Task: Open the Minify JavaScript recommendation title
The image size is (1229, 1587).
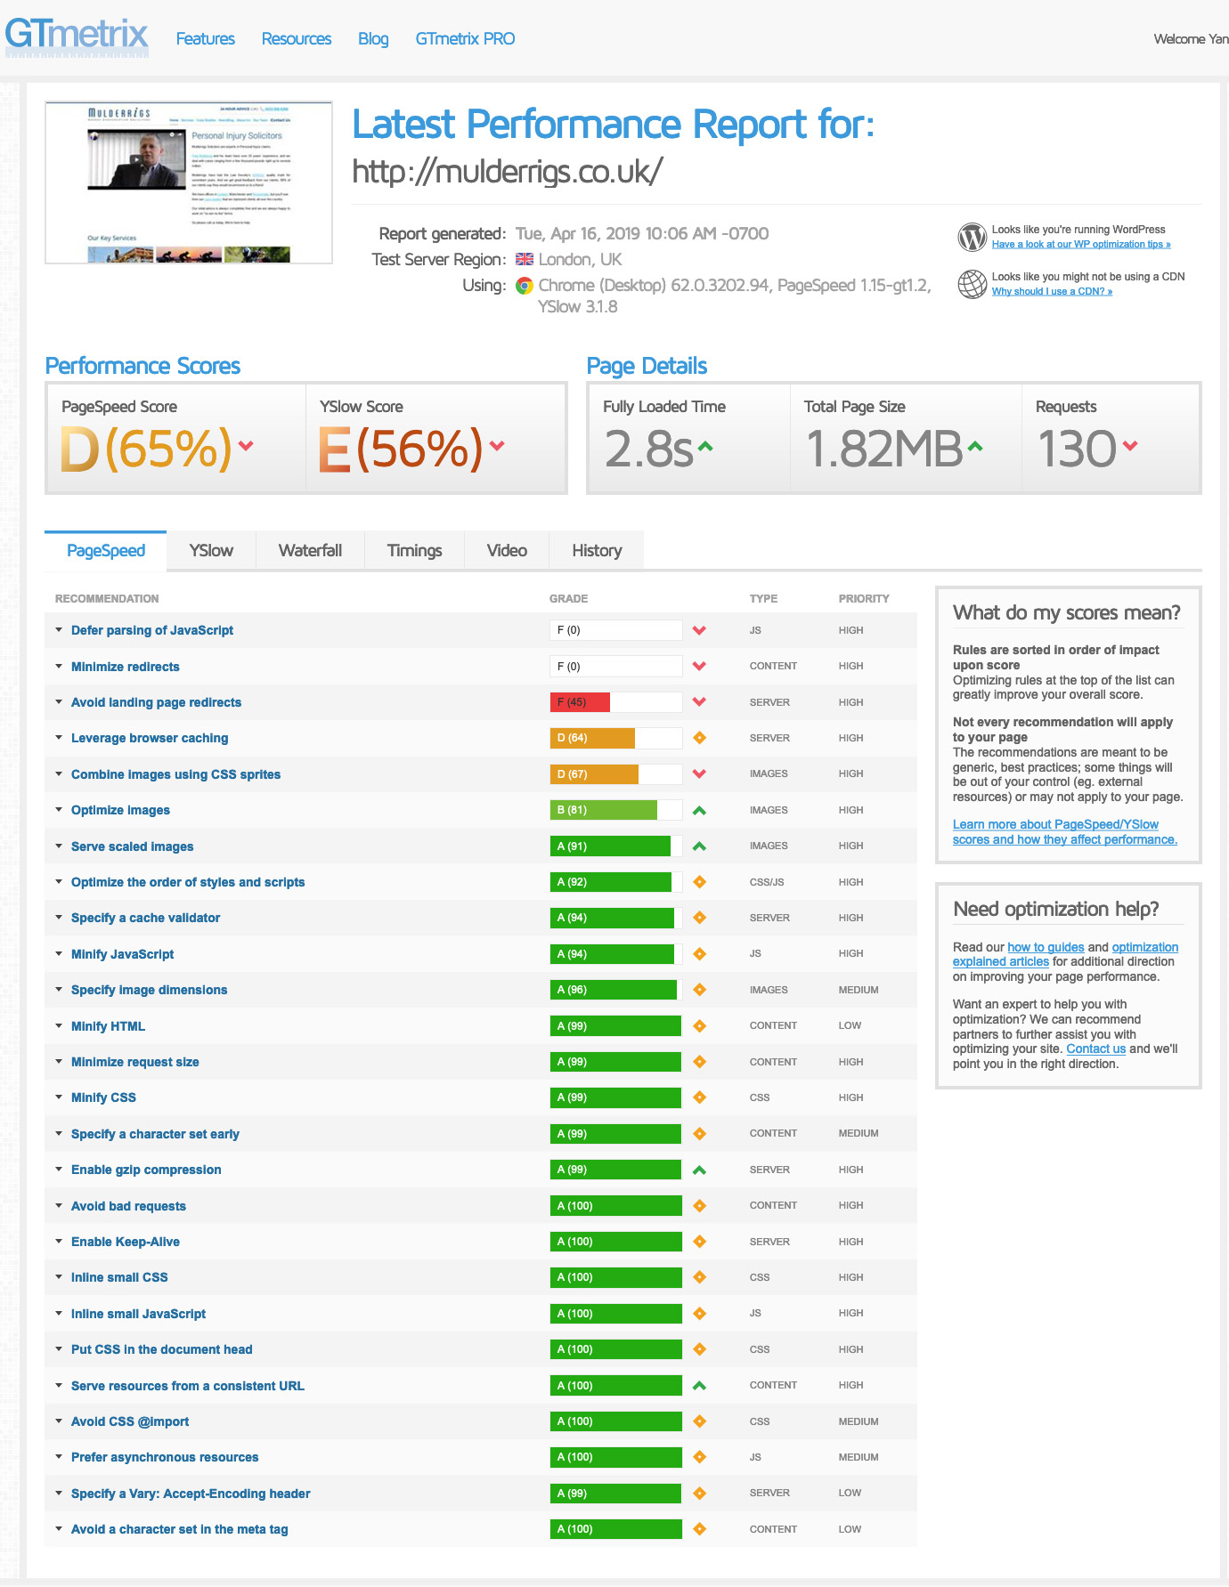Action: (x=122, y=954)
